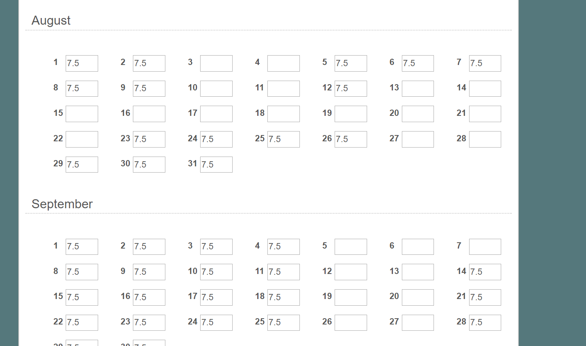Click the August 1 hours field

click(x=82, y=63)
